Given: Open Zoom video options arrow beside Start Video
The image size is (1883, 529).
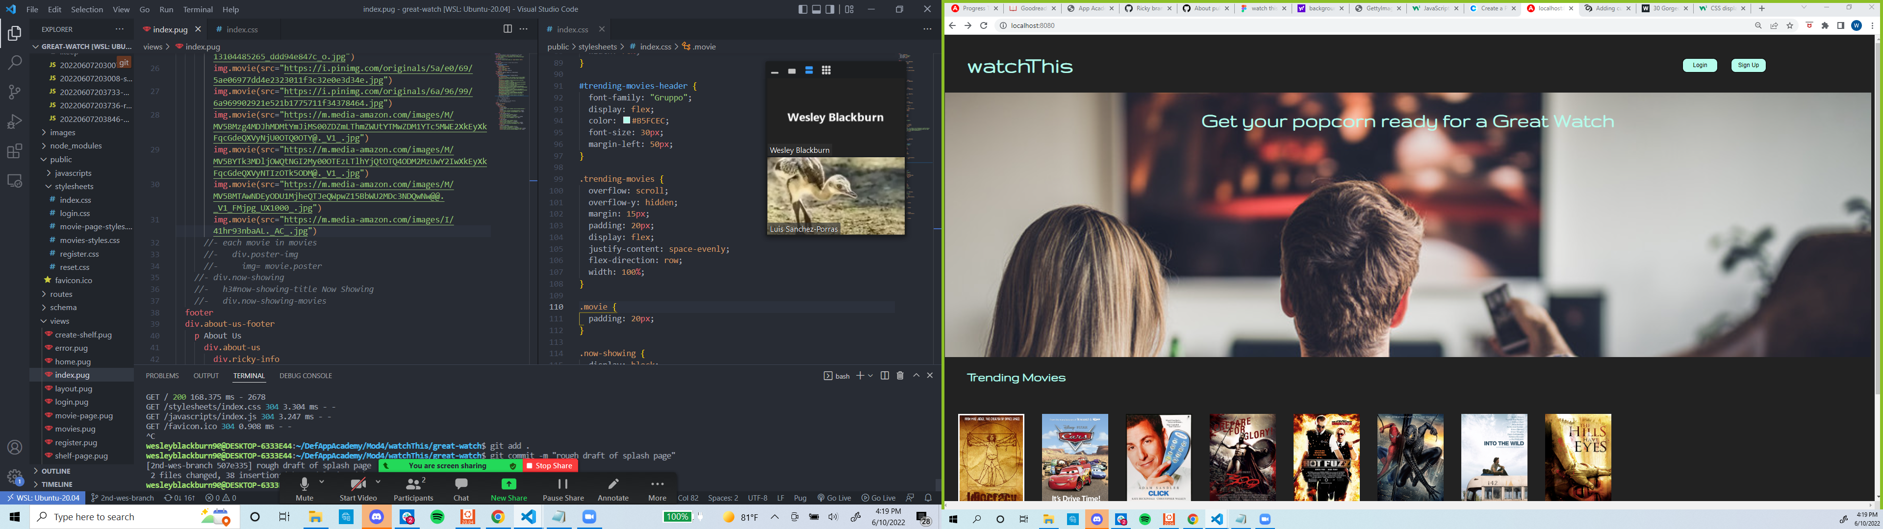Looking at the screenshot, I should [378, 481].
